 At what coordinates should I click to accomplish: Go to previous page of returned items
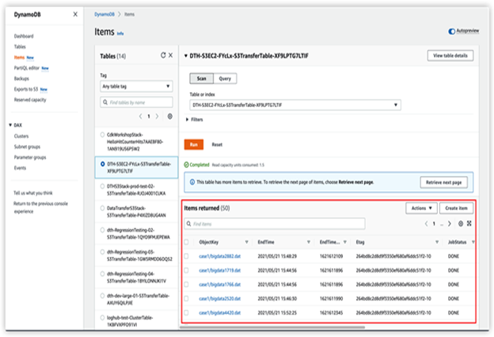click(426, 224)
